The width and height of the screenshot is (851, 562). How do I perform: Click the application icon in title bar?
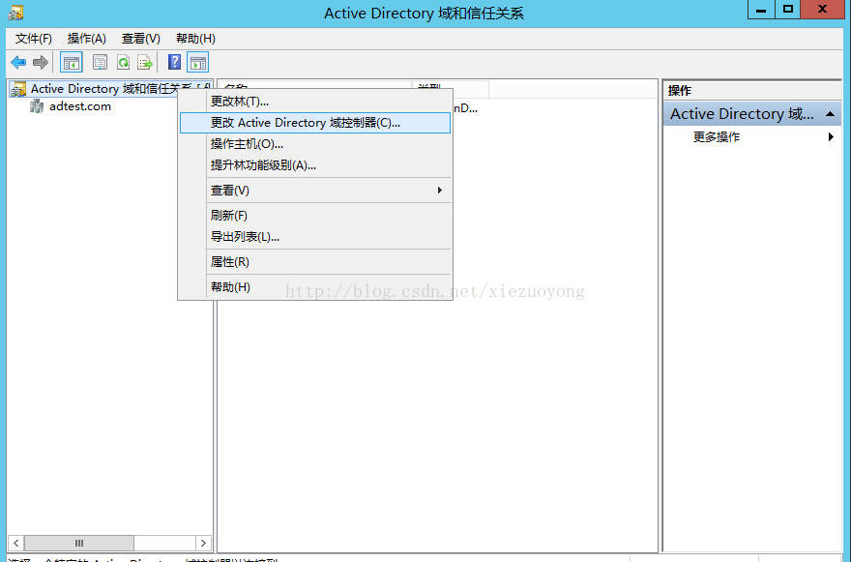tap(15, 13)
